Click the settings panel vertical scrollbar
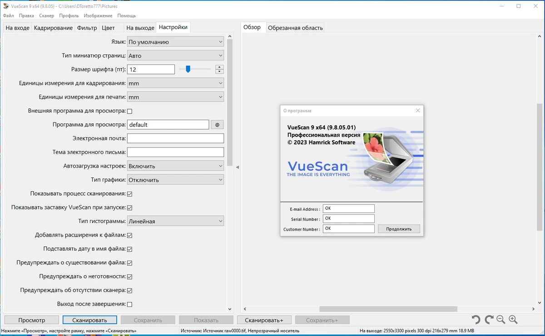This screenshot has height=336, width=545. point(230,103)
